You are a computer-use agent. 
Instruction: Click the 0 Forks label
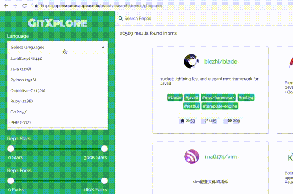click(16, 189)
